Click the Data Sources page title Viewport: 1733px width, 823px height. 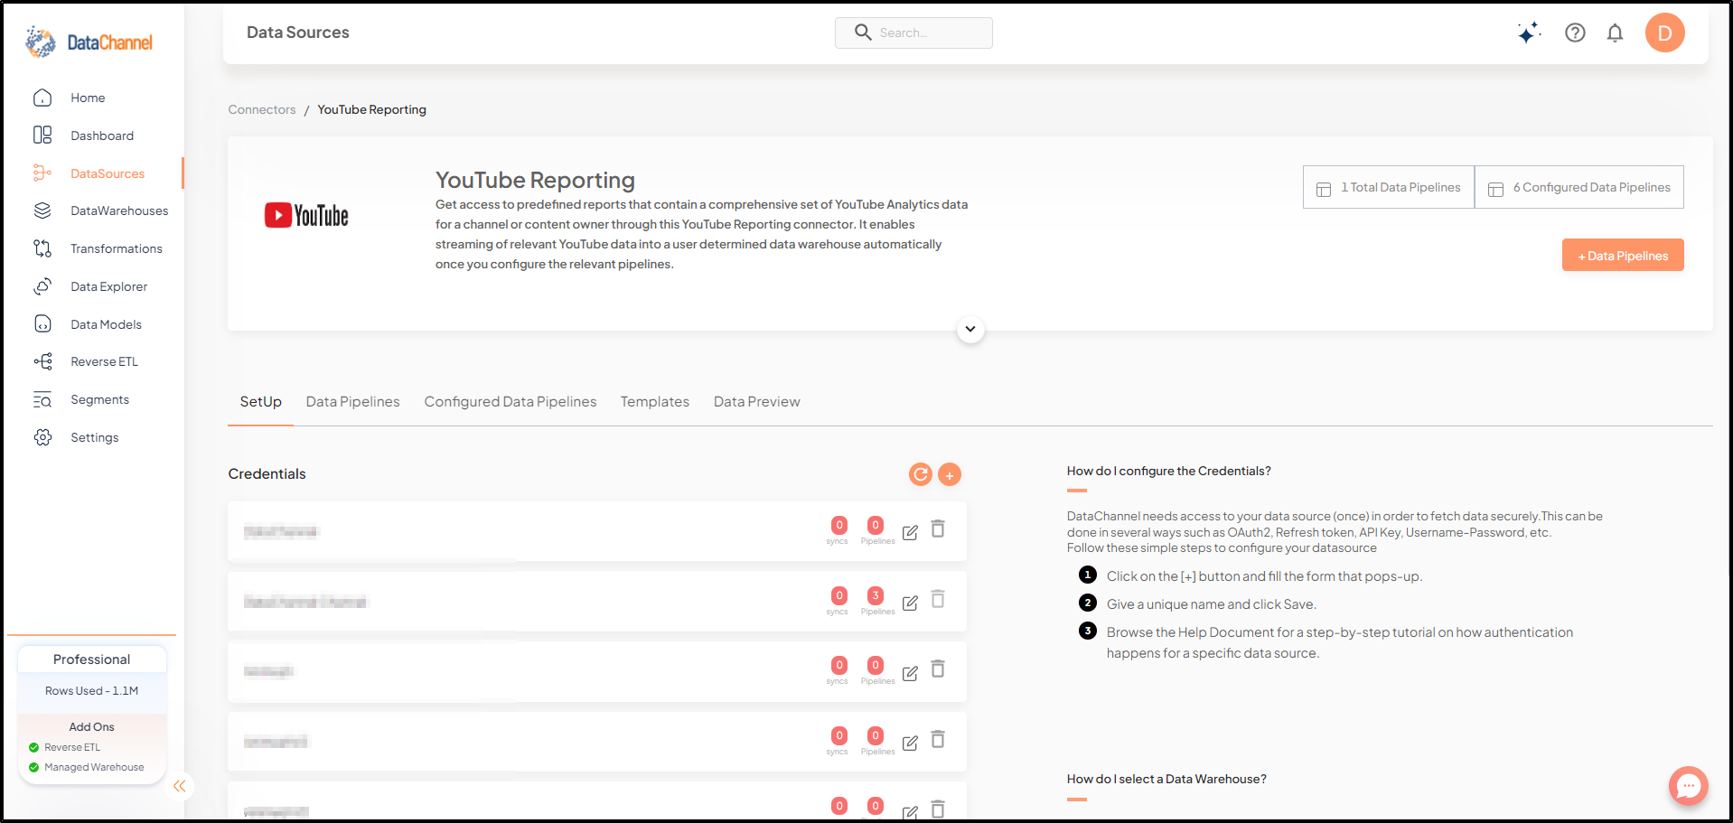pos(297,33)
